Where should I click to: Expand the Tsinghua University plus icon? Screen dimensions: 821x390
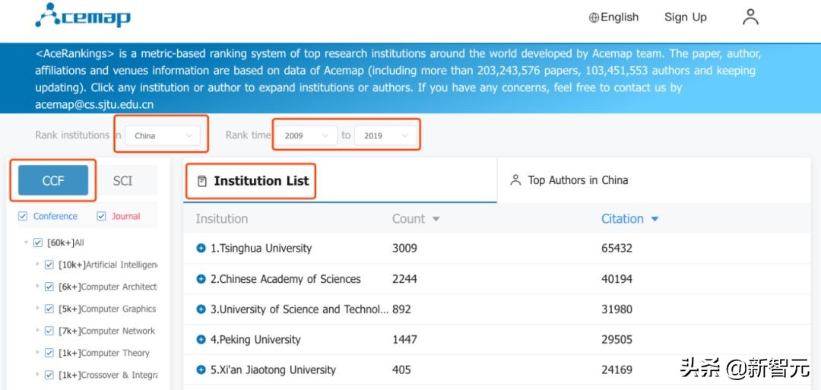[201, 248]
